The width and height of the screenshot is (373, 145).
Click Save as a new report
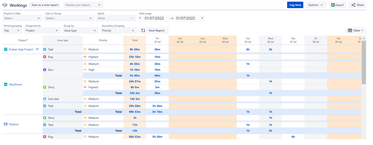45,5
